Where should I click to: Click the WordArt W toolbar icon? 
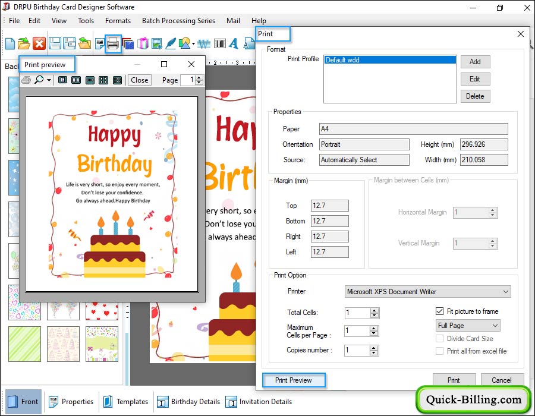pos(204,43)
